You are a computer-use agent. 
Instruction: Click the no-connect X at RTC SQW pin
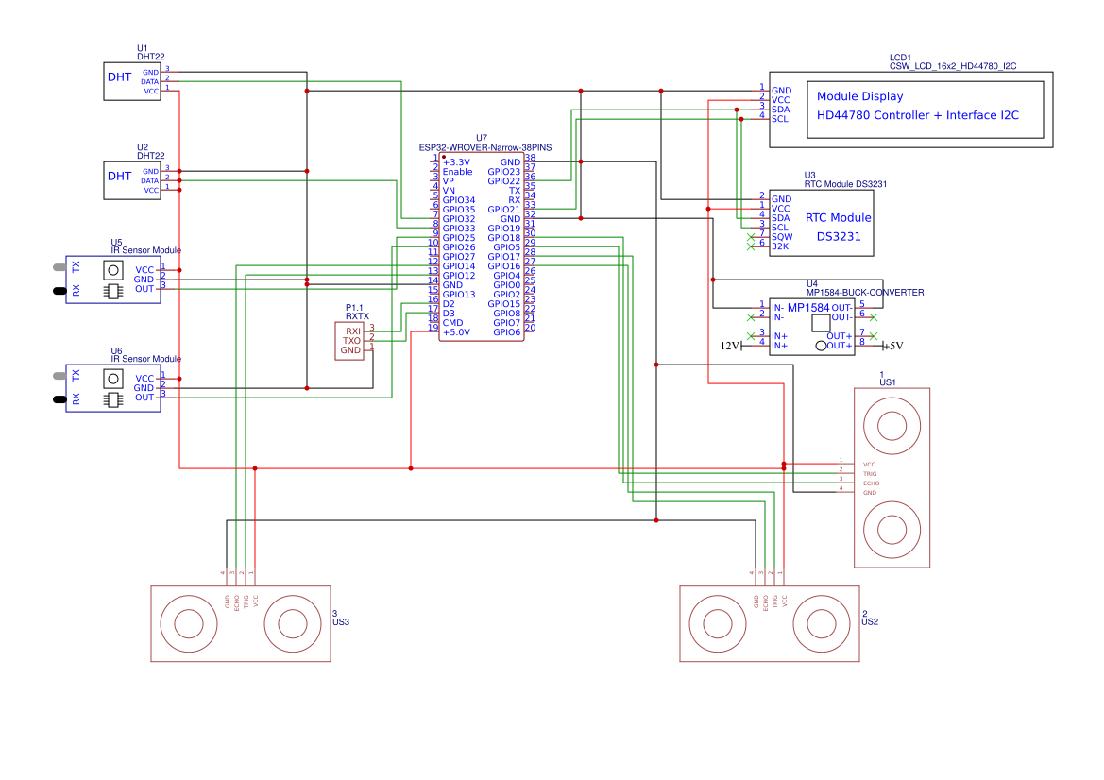coord(751,237)
